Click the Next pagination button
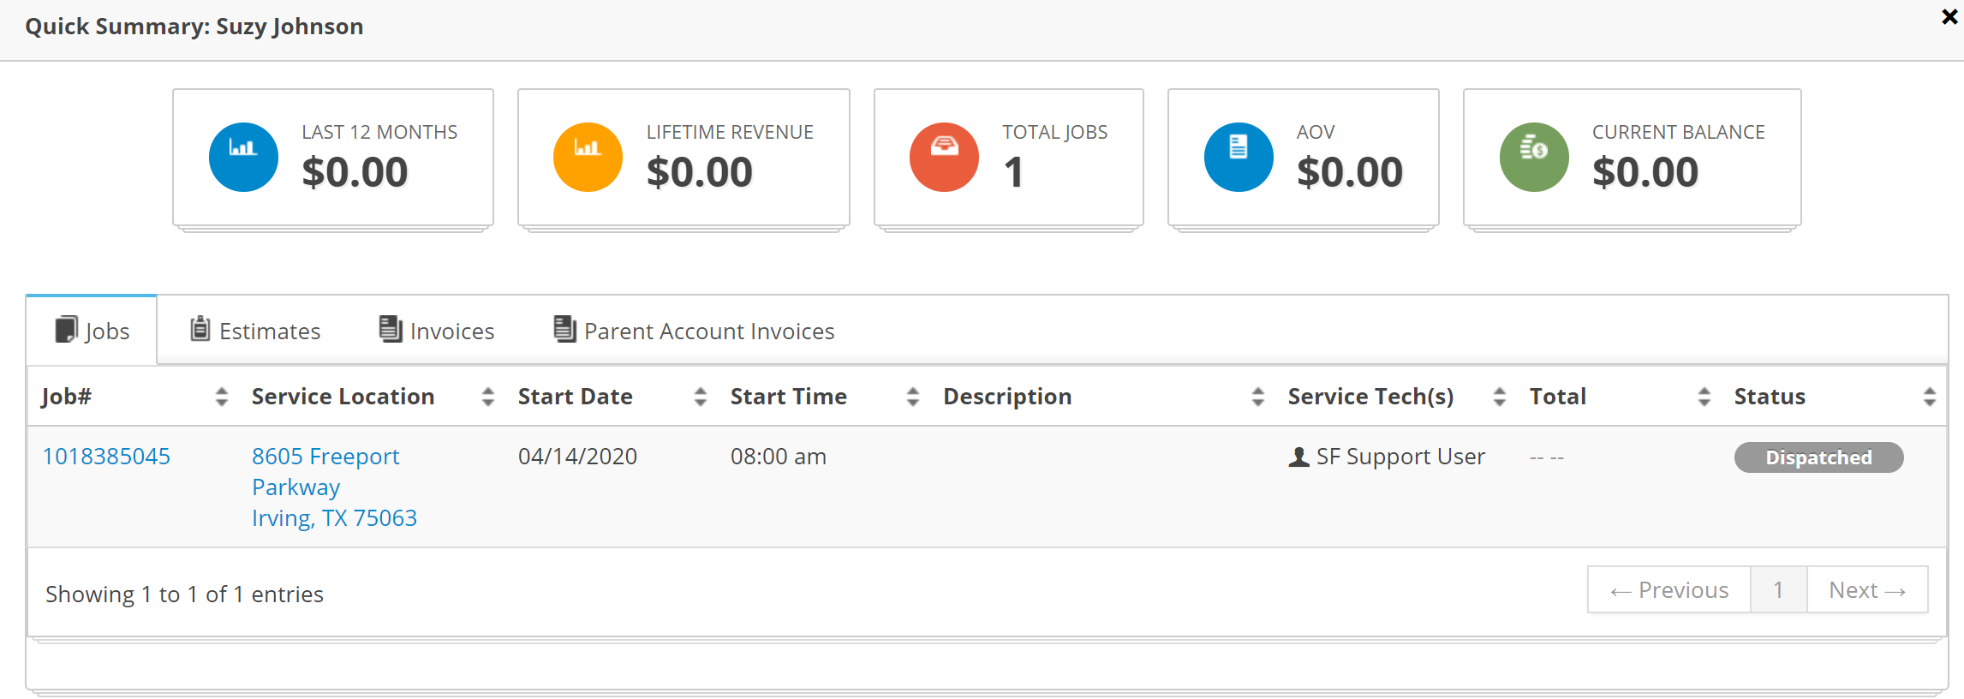The height and width of the screenshot is (699, 1964). 1866,590
